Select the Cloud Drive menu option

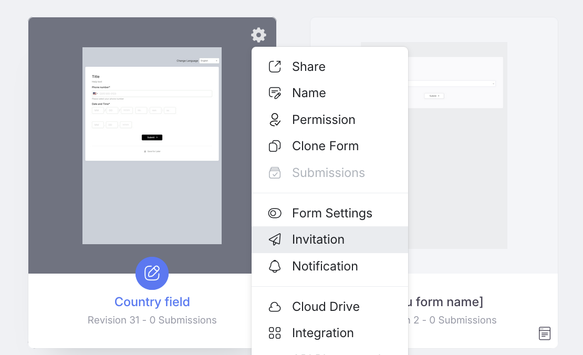click(326, 307)
